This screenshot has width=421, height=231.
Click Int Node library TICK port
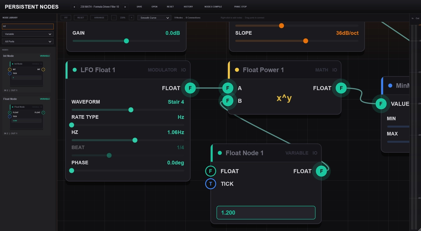10,73
